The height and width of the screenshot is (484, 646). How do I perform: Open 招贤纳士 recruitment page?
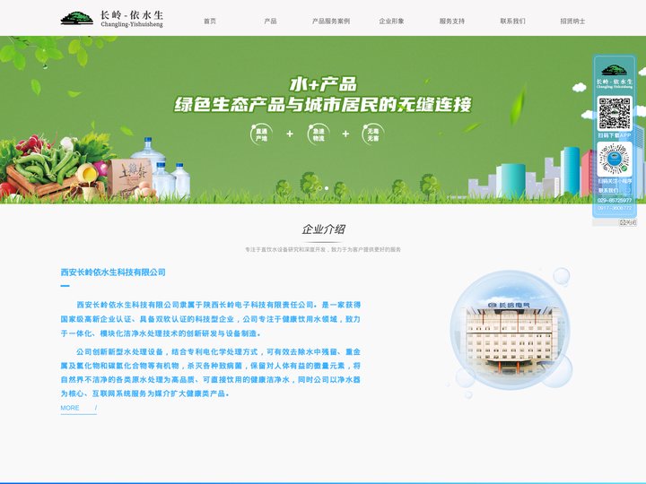click(x=572, y=21)
